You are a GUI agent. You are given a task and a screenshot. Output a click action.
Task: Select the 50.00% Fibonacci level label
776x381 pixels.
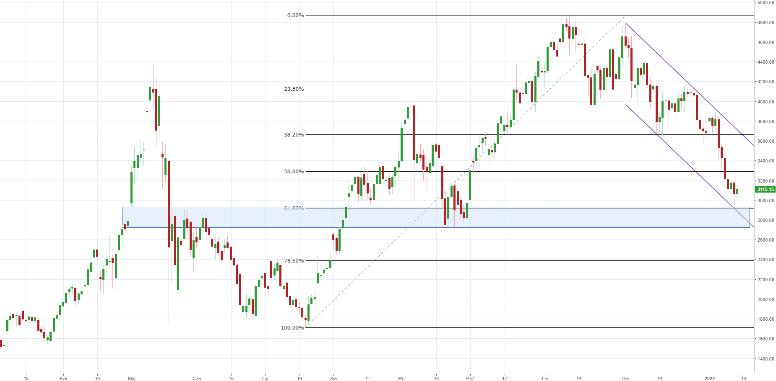(294, 172)
